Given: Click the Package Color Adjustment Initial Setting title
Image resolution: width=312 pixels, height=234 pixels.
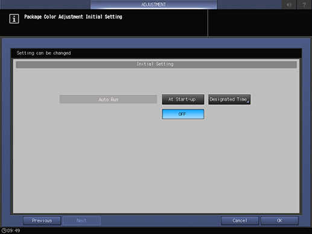Looking at the screenshot, I should click(x=73, y=17).
